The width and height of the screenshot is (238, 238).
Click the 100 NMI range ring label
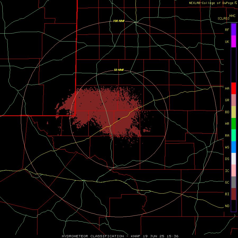coord(119,21)
